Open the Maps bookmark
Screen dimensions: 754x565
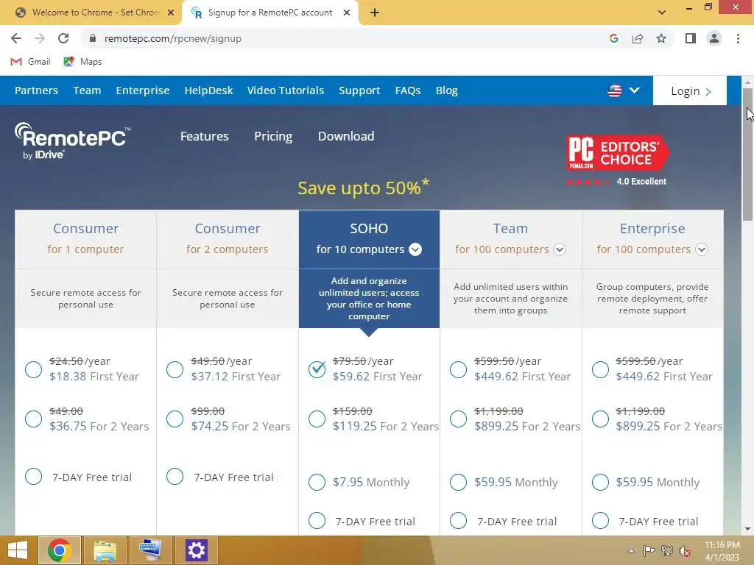click(x=82, y=62)
